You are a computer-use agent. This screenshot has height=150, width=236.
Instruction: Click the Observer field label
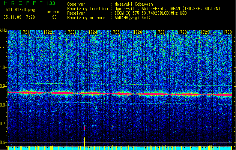coord(76,4)
